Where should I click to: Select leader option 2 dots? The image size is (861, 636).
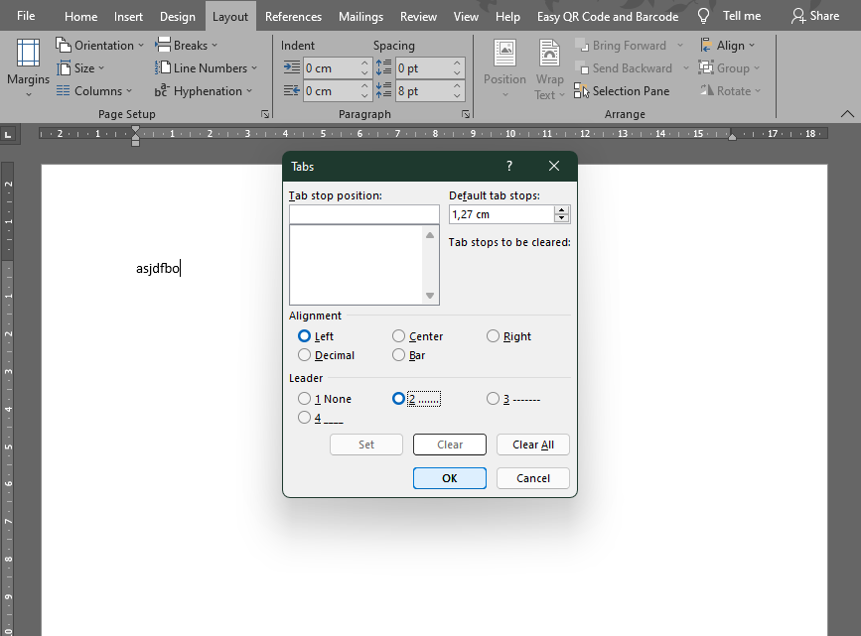point(398,399)
